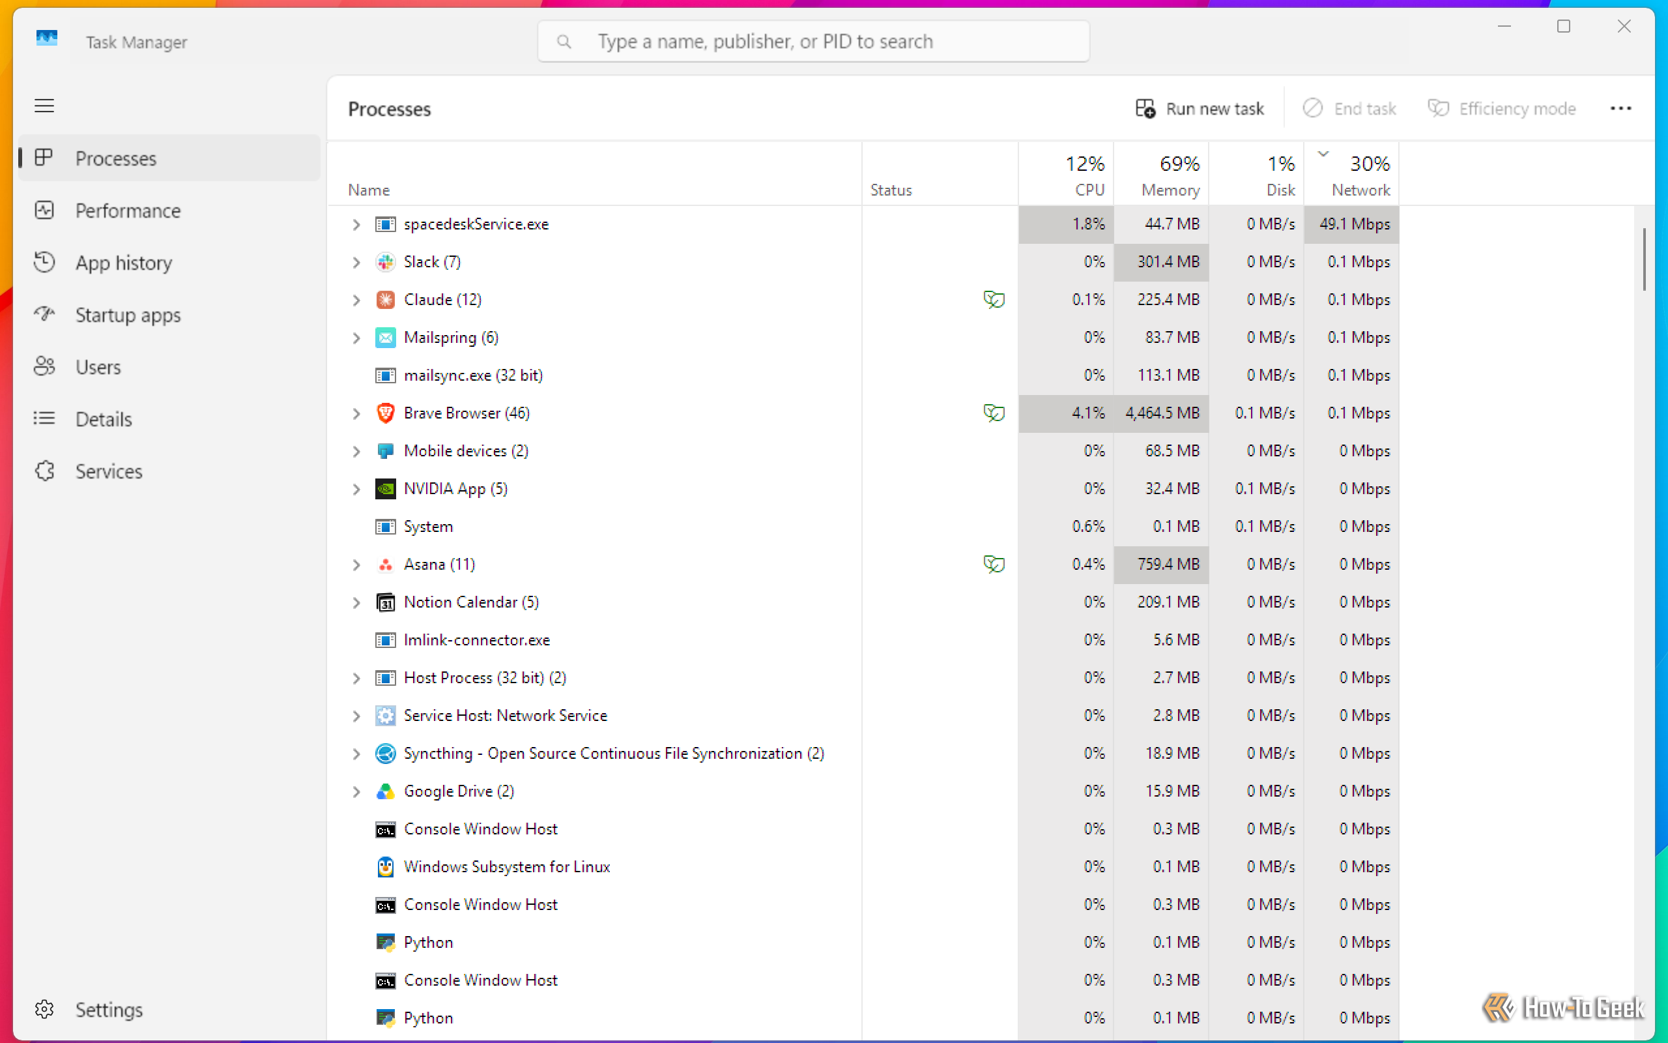Expand the Host Process (32 bit) group

tap(356, 679)
